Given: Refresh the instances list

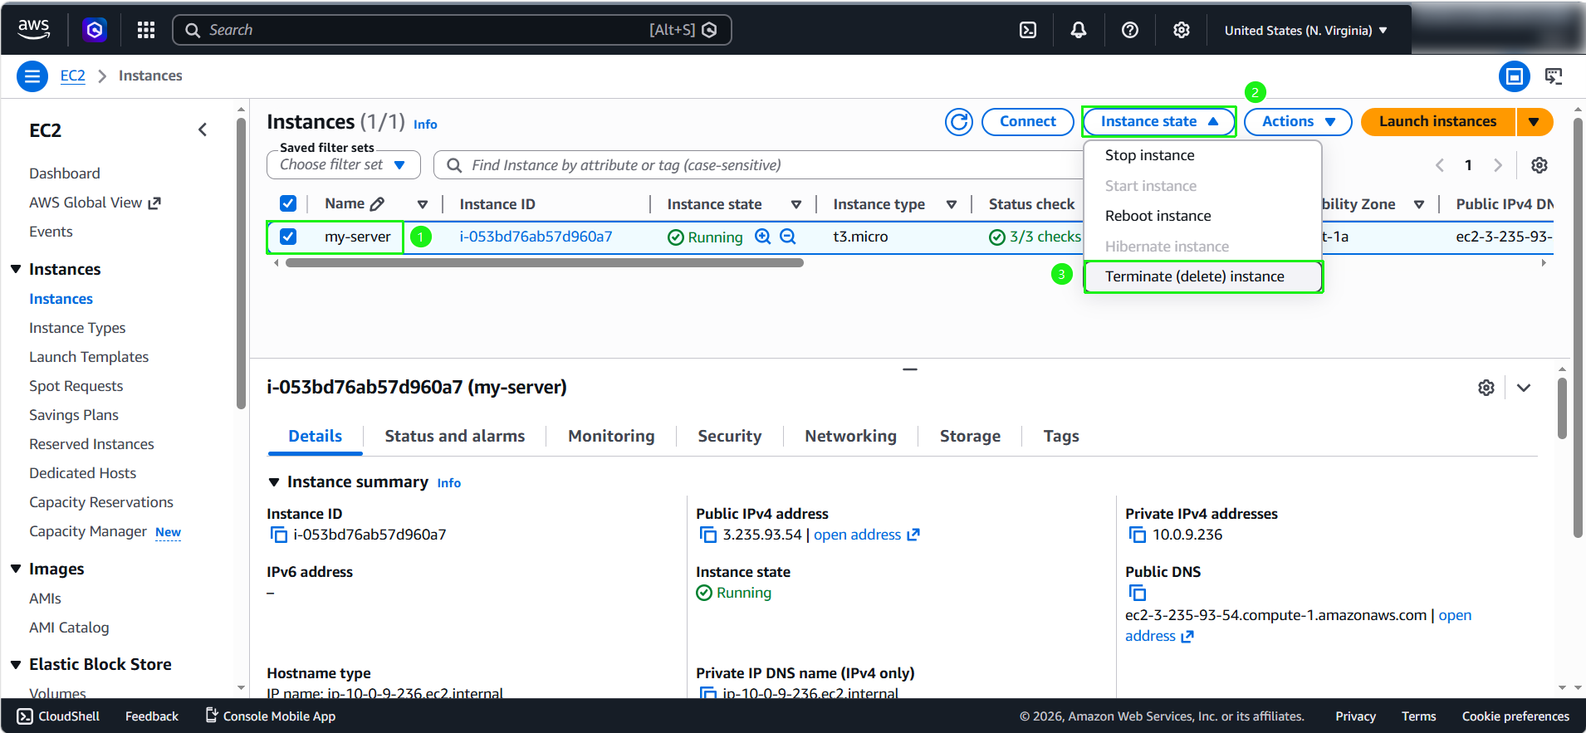Looking at the screenshot, I should point(959,121).
